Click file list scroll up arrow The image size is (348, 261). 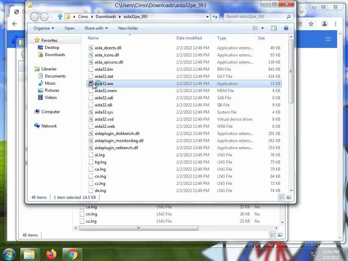coord(291,37)
